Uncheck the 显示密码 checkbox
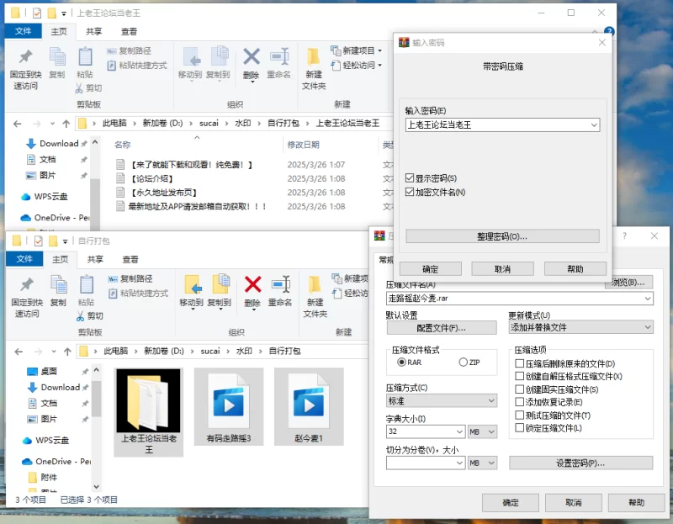This screenshot has height=524, width=673. click(410, 178)
